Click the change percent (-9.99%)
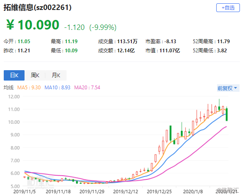This screenshot has width=242, height=196. click(x=103, y=27)
